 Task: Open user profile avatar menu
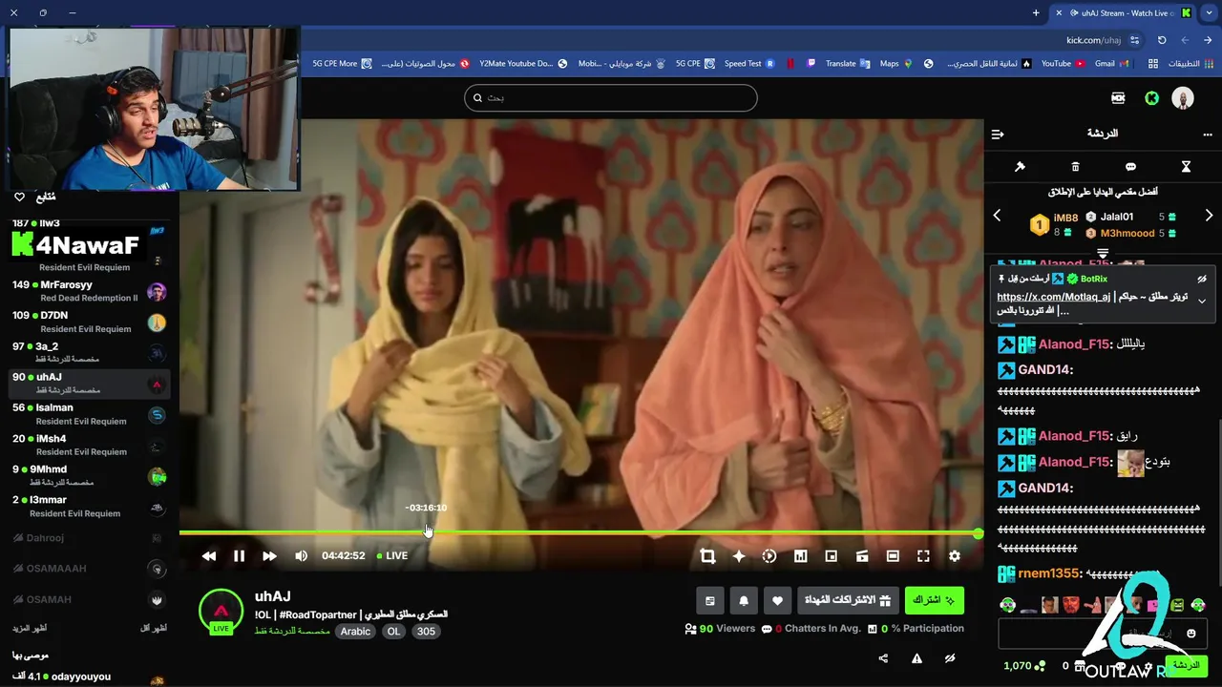coord(1183,98)
